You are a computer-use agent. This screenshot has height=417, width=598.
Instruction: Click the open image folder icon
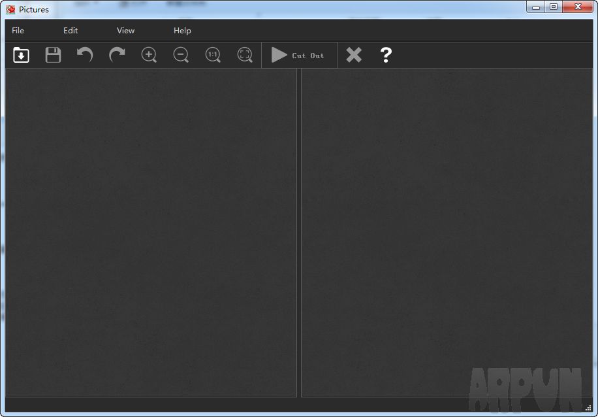tap(21, 56)
